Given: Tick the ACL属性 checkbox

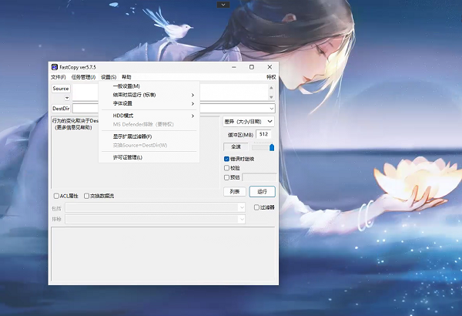Looking at the screenshot, I should [x=56, y=196].
